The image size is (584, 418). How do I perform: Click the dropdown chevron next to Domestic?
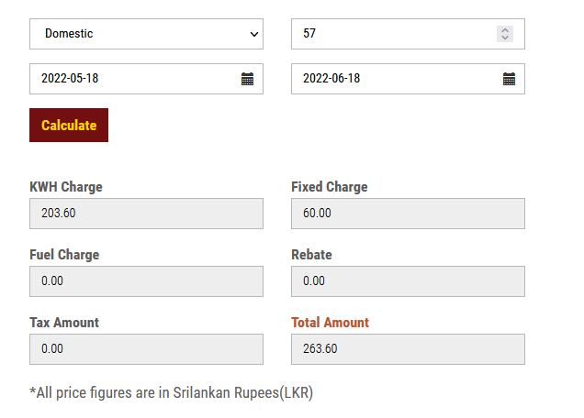click(x=254, y=34)
